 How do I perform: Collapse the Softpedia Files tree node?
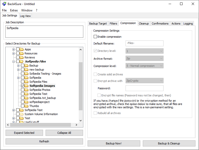(13, 61)
